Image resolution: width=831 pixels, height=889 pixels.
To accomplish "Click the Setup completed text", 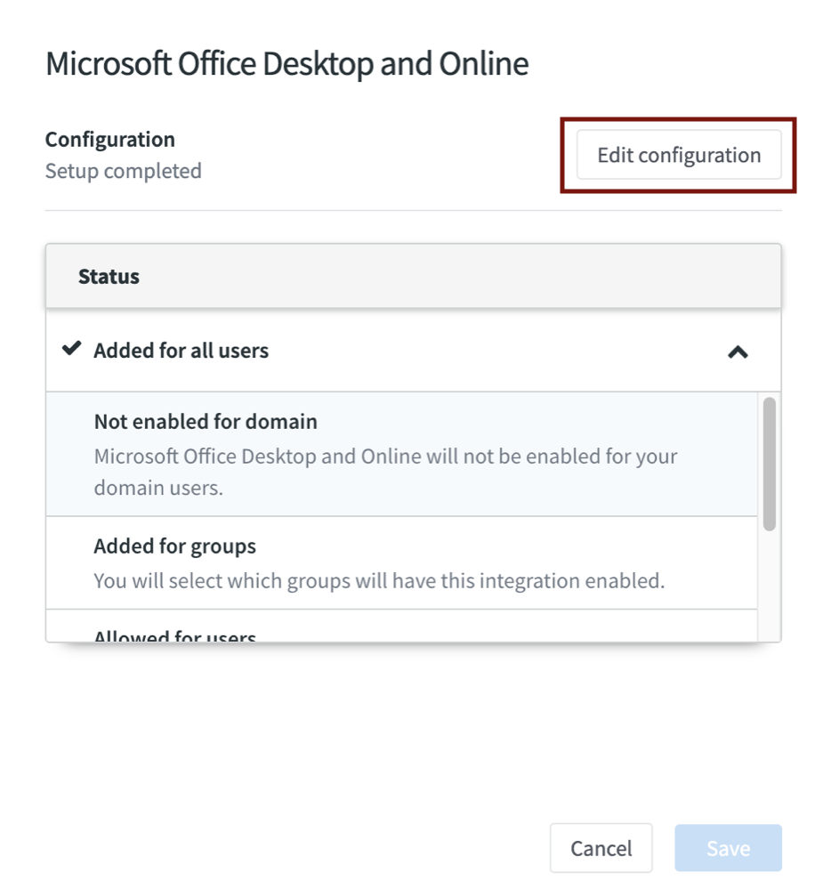I will (123, 171).
